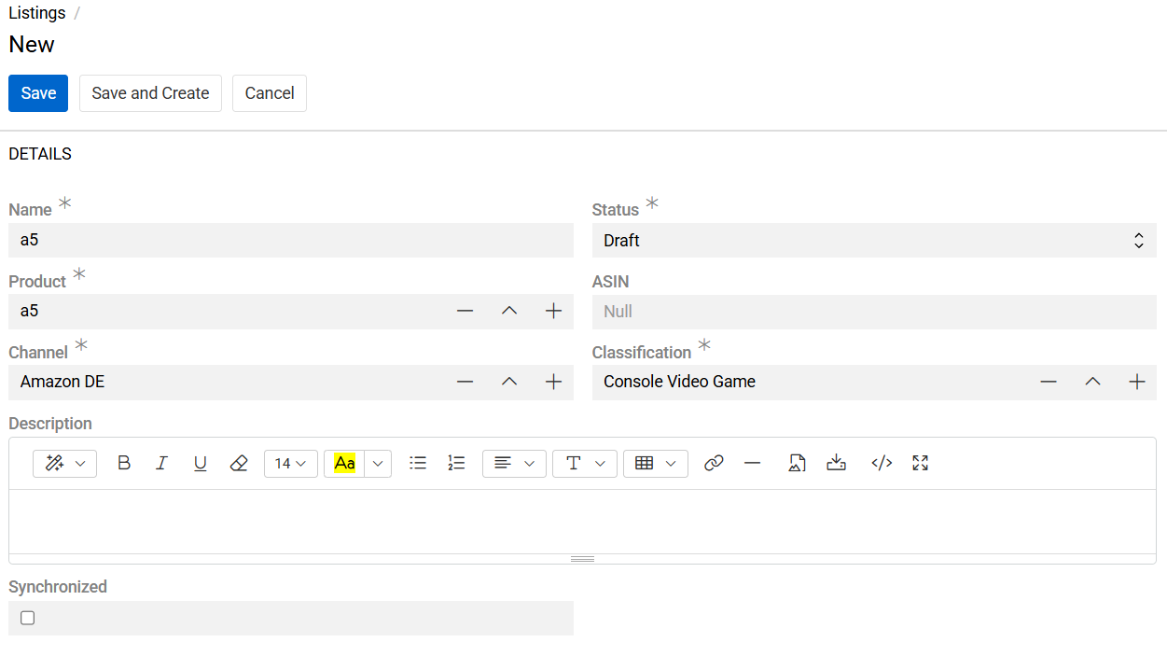Toggle underline formatting in the editor
Image resolution: width=1167 pixels, height=670 pixels.
click(200, 464)
